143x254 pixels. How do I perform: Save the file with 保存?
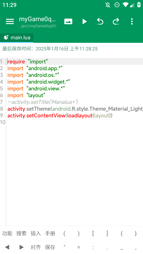tap(50, 247)
